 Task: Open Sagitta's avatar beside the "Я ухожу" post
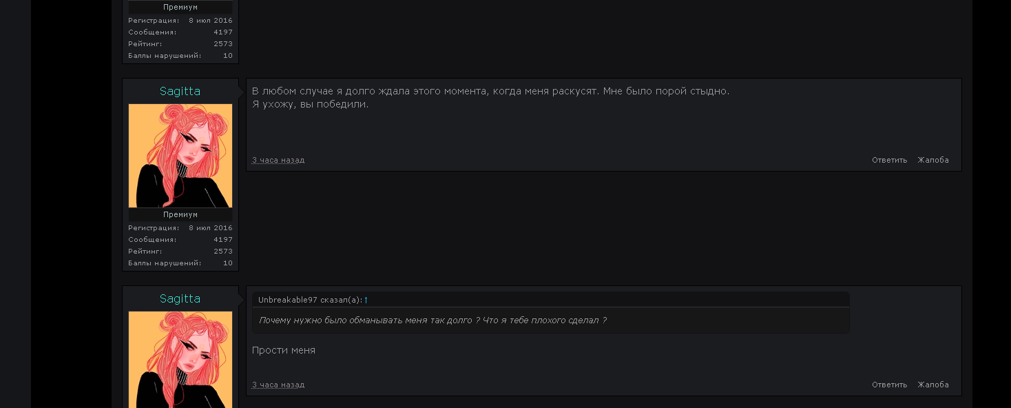click(x=180, y=156)
